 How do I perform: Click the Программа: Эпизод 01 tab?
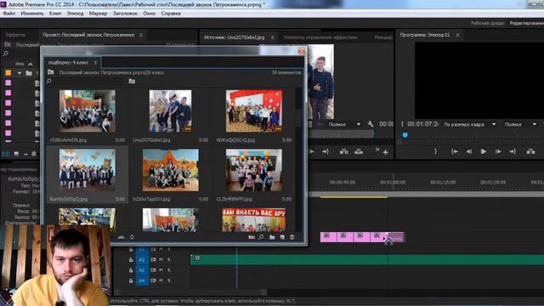425,35
